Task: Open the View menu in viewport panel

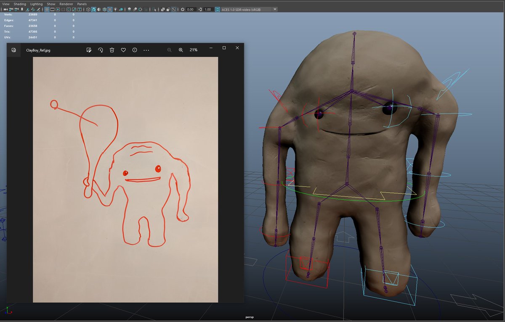Action: click(x=6, y=4)
